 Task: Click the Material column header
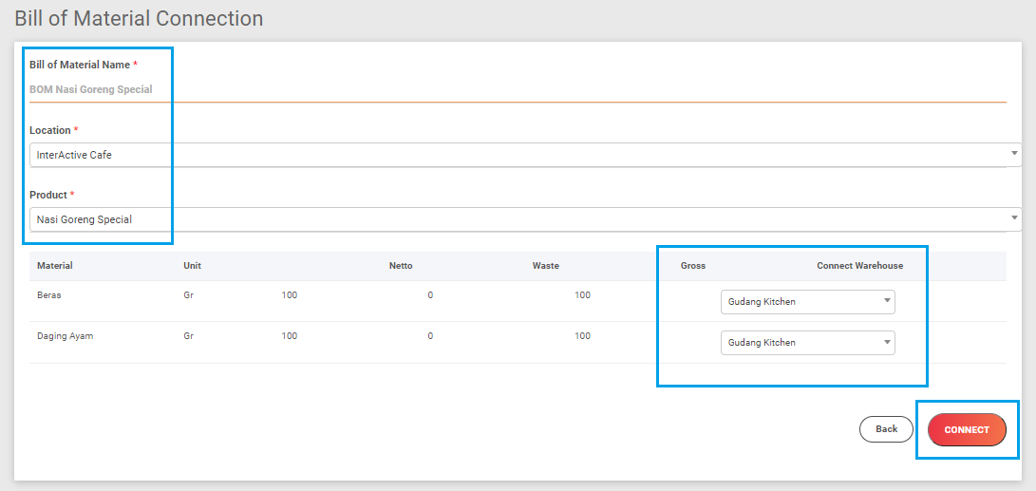[55, 266]
